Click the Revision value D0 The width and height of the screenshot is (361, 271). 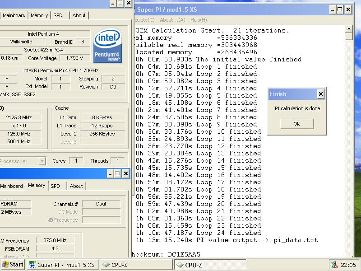113,87
